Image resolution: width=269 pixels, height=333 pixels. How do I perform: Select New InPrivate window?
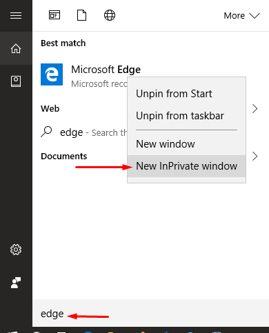pos(186,166)
